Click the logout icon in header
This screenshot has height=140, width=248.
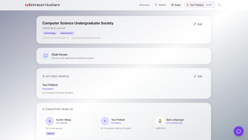[219, 5]
